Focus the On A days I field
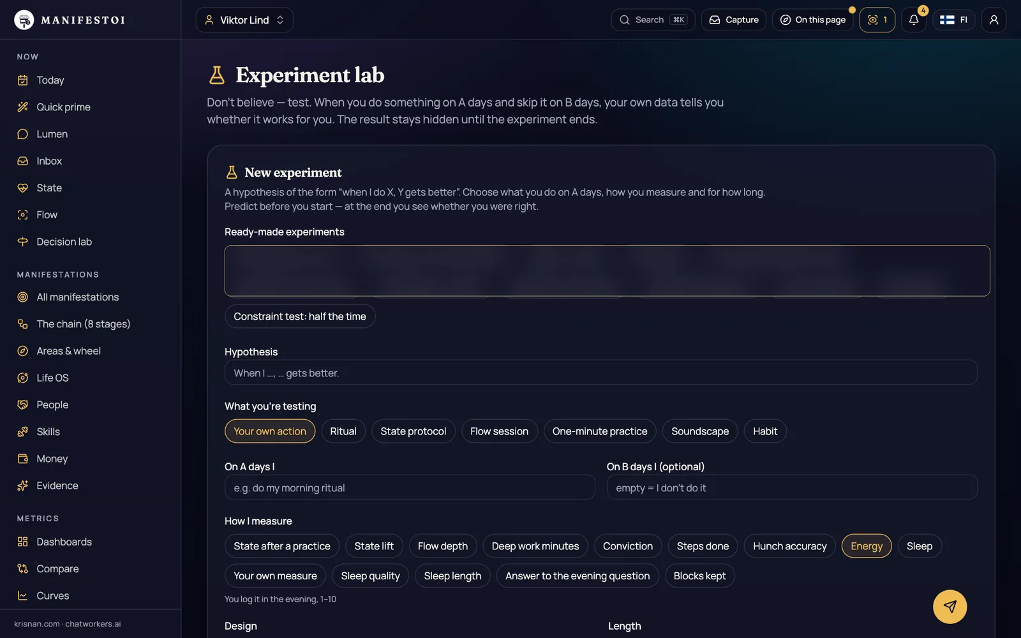 coord(410,487)
